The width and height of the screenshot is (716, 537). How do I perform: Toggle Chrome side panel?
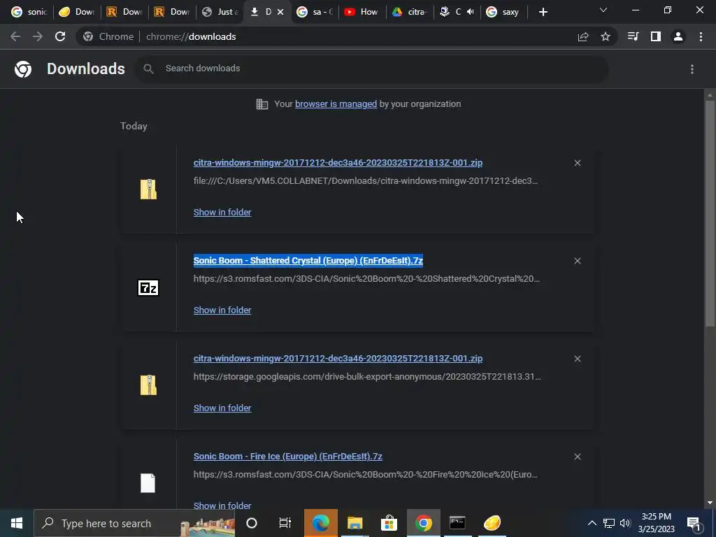click(x=656, y=36)
